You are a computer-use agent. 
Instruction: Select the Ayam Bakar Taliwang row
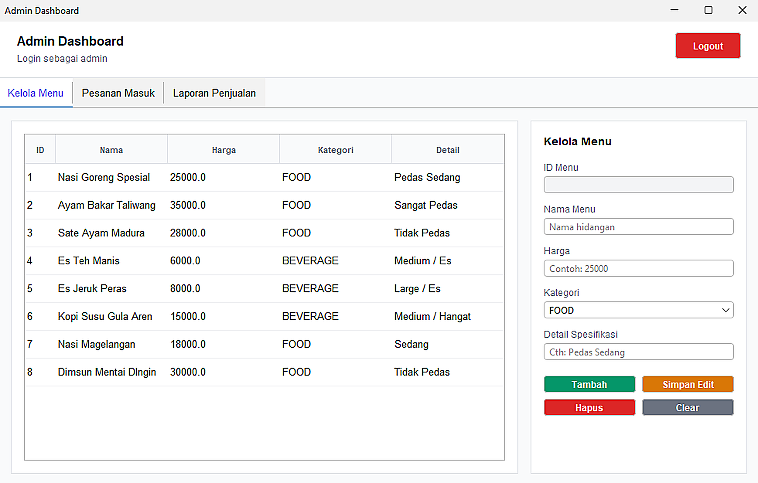(x=265, y=205)
